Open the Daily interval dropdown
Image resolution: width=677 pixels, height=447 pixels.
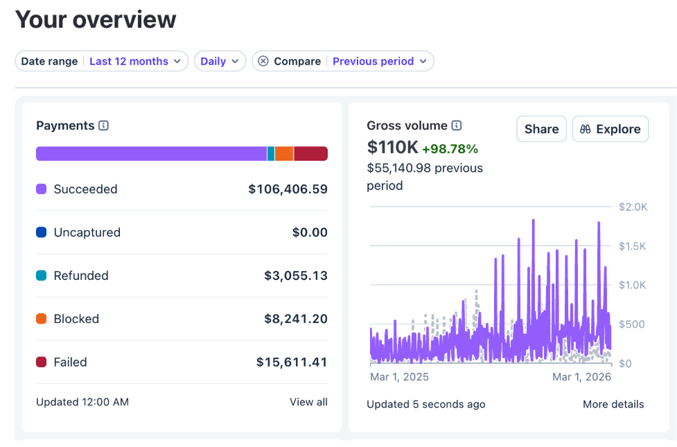click(220, 61)
